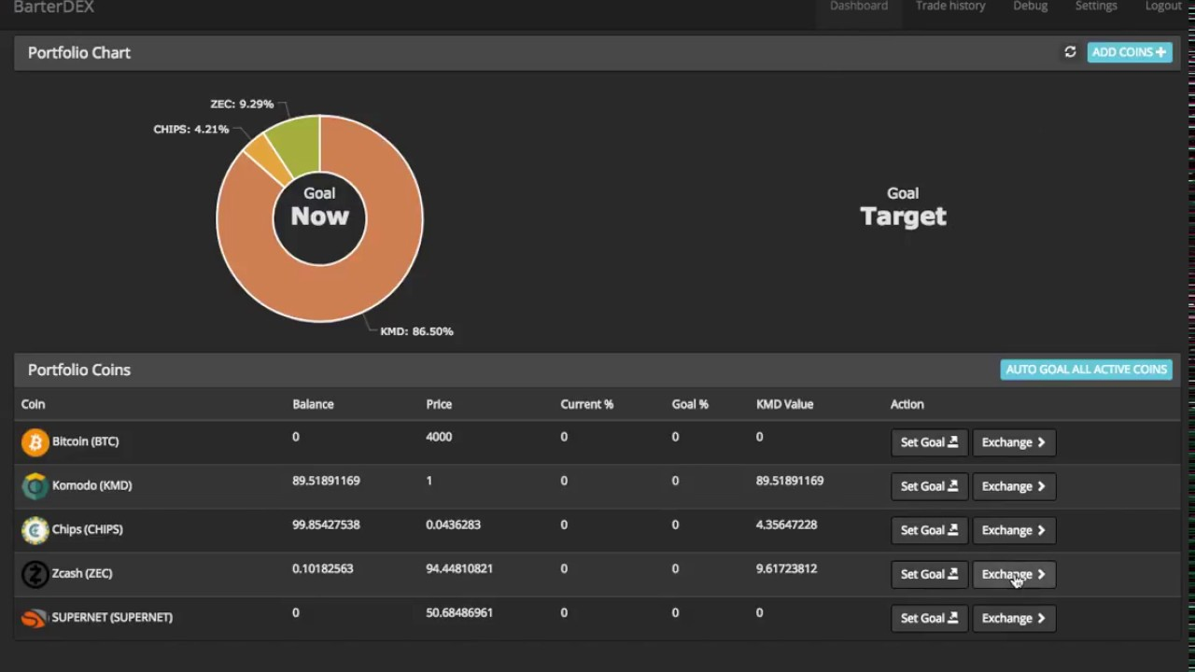Click Komodo balance 89.51891169
Viewport: 1195px width, 672px height.
[x=326, y=481]
